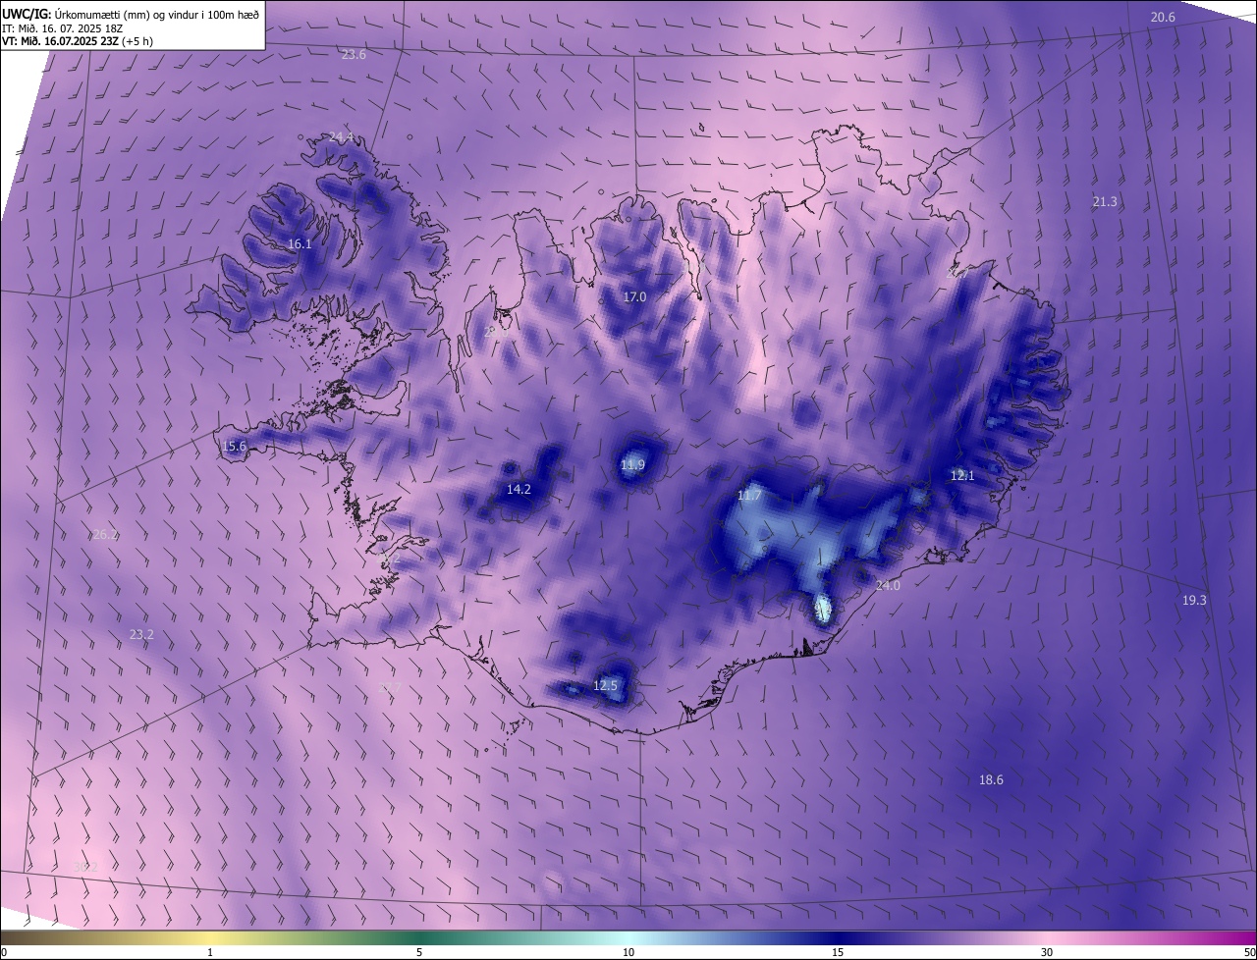Click the color scale label 50

(x=1249, y=952)
